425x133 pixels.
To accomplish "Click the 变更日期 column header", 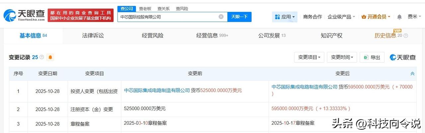I will (x=47, y=73).
